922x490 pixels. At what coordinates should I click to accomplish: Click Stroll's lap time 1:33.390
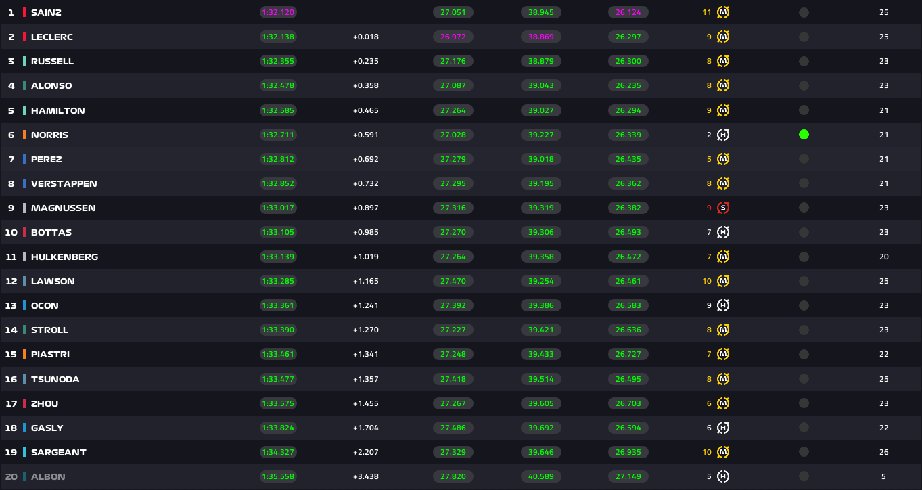pyautogui.click(x=278, y=330)
